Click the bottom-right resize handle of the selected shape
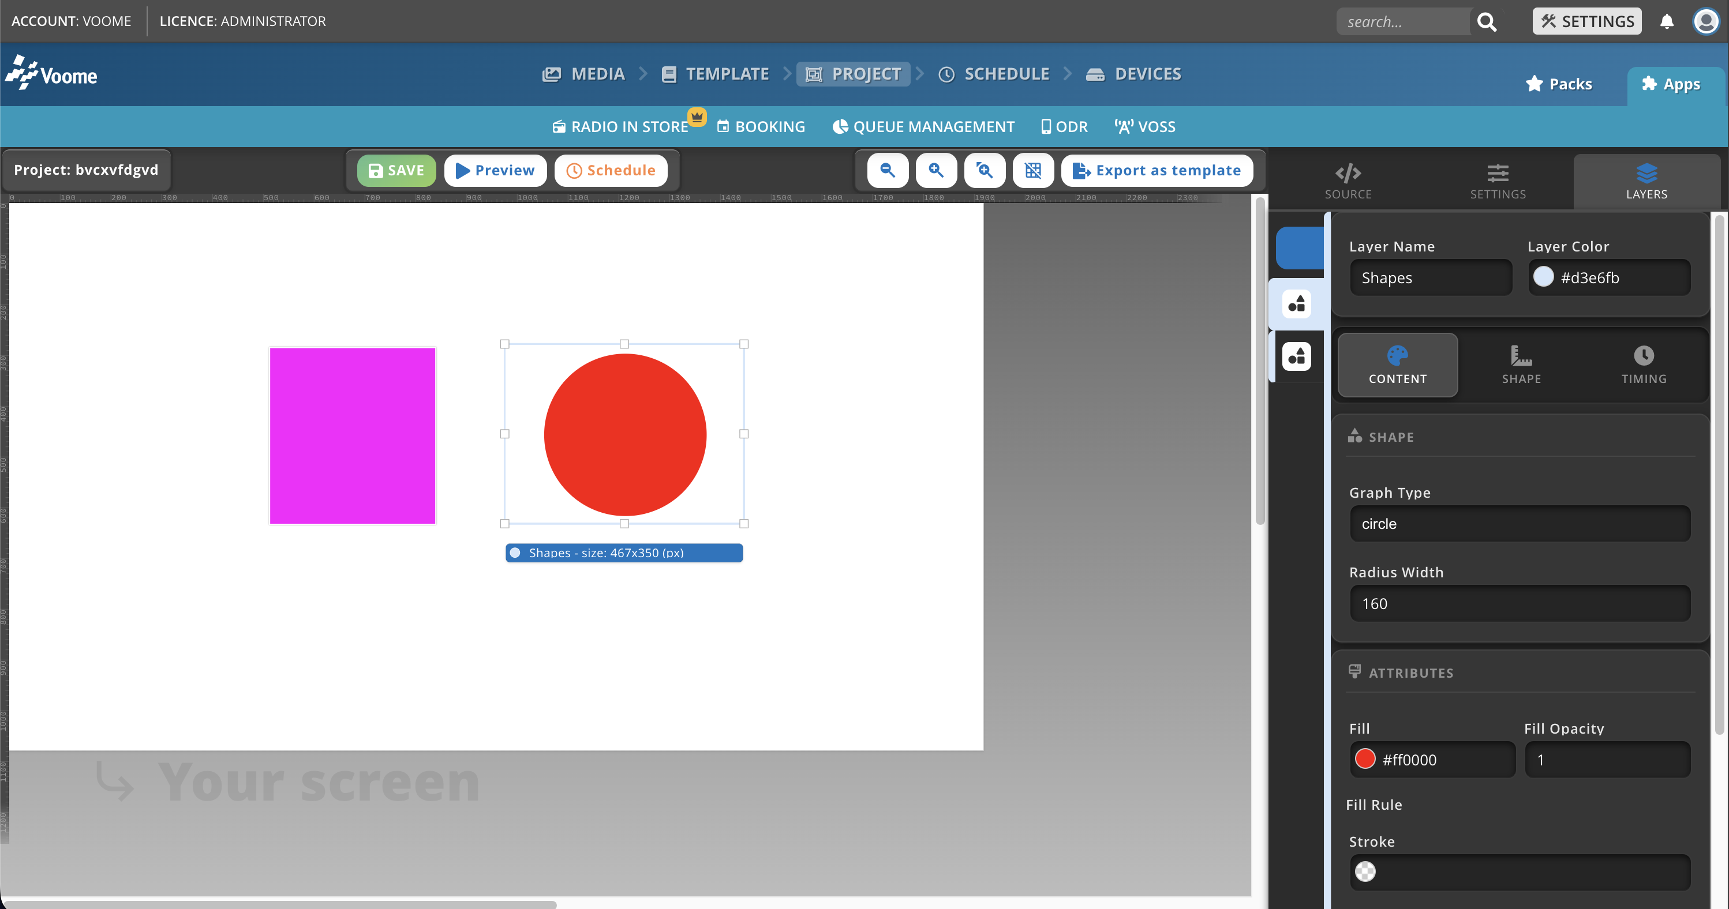Viewport: 1729px width, 909px height. (744, 523)
